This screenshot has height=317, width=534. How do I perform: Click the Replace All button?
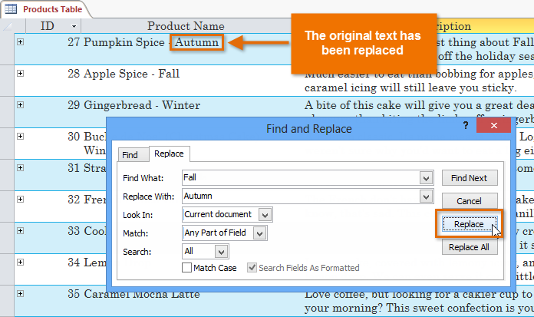tap(470, 247)
